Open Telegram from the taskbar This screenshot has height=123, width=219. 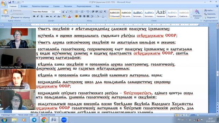[34, 120]
